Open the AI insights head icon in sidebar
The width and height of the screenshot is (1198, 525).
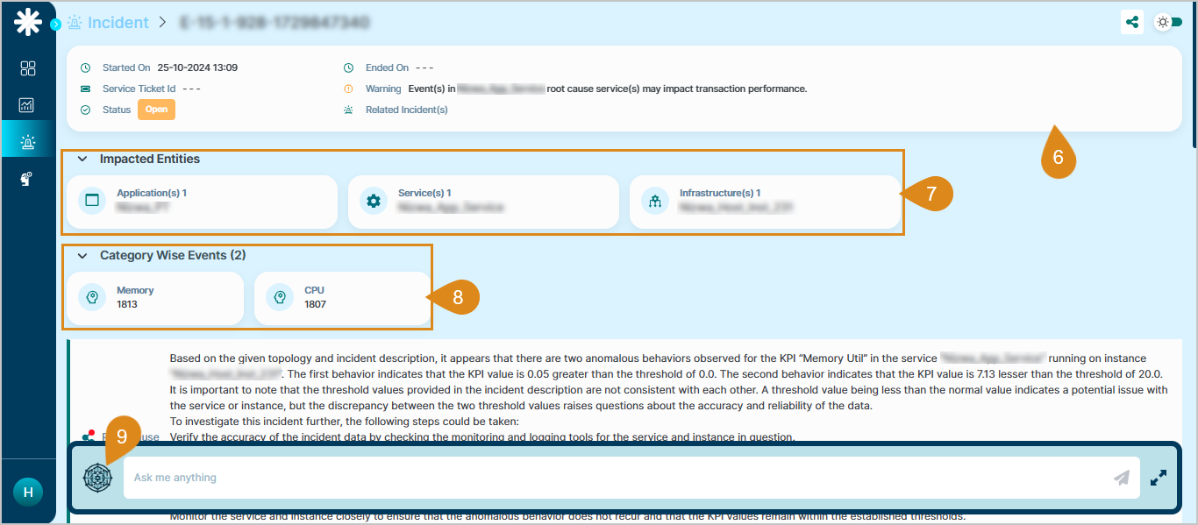27,179
